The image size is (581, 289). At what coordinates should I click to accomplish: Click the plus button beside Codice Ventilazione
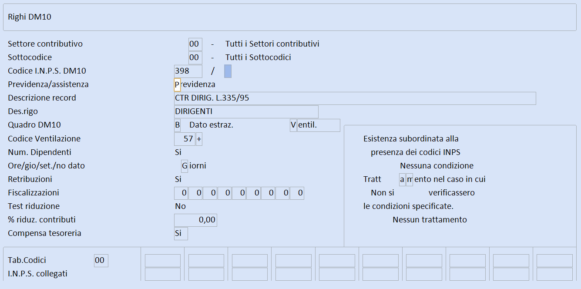(199, 139)
